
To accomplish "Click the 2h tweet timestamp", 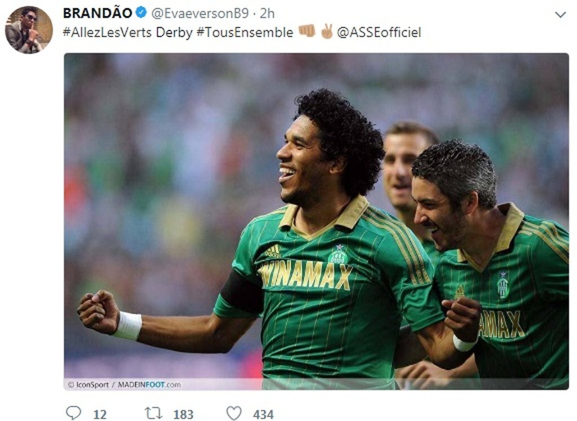I will click(x=267, y=14).
